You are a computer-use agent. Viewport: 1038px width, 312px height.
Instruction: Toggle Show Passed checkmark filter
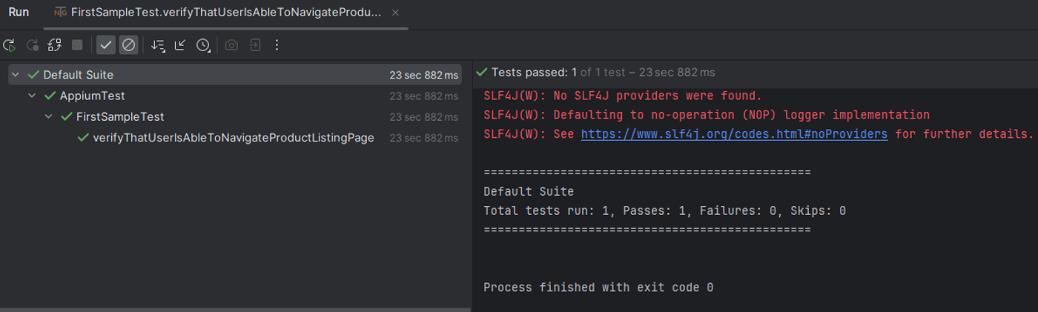click(106, 45)
